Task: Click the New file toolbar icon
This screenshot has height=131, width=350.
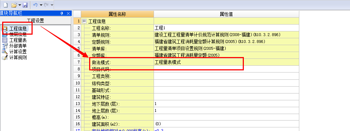Action: click(x=5, y=5)
